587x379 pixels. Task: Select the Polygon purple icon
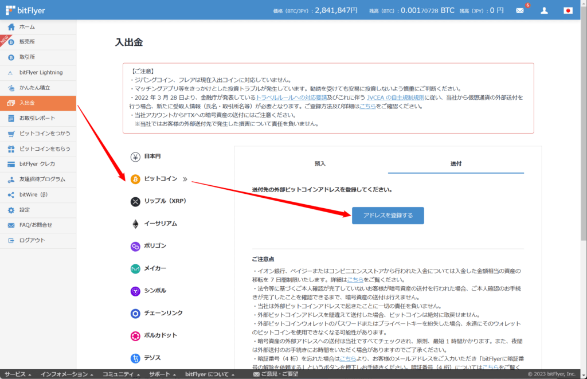pyautogui.click(x=135, y=246)
